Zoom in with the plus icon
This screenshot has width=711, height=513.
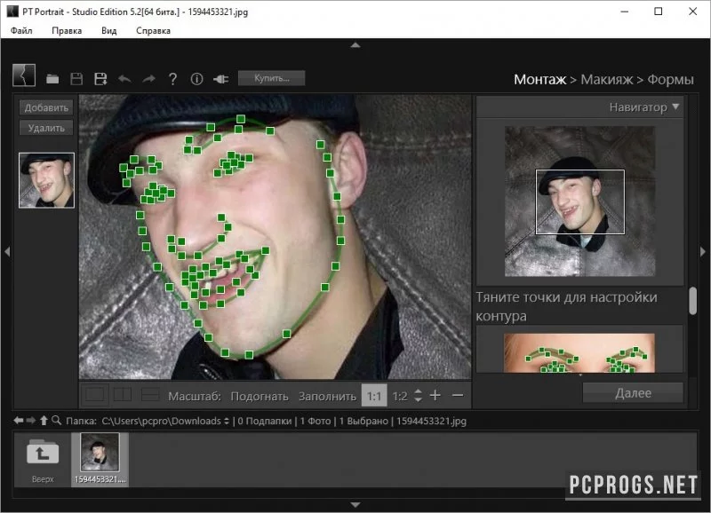[x=435, y=395]
